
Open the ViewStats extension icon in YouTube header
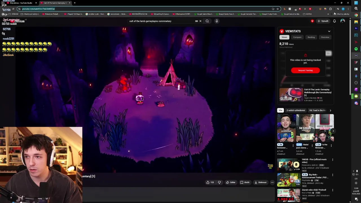(312, 21)
